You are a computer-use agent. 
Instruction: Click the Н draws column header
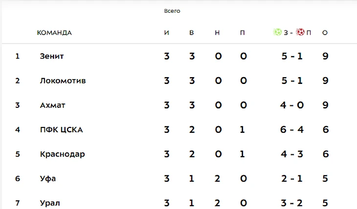point(217,33)
